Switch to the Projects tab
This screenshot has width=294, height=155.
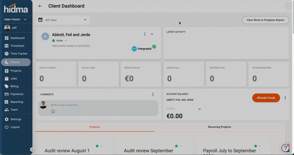(95, 127)
